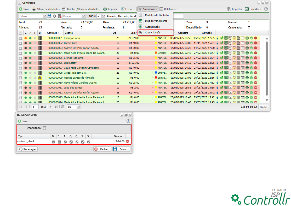Screen dimensions: 291x206
Task: Click the save filter floppy disk icon
Action: [x=49, y=16]
